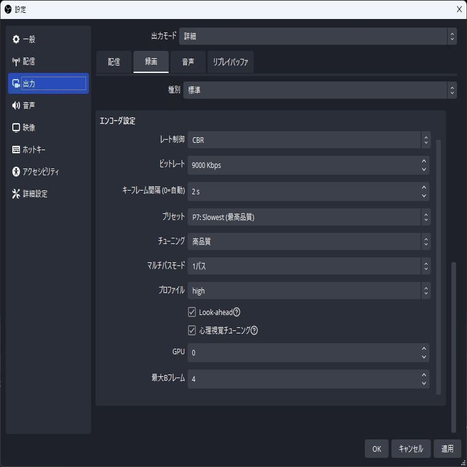
Task: Decrease the ビットレート value with down arrow
Action: pos(424,170)
